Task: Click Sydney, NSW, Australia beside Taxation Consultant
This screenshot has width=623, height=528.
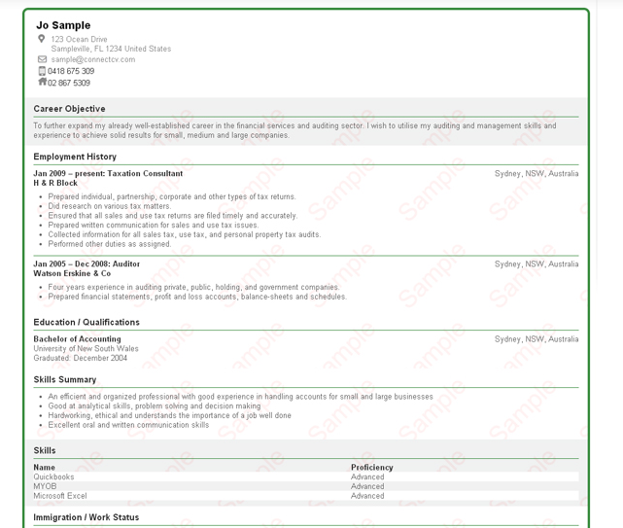Action: click(x=536, y=174)
